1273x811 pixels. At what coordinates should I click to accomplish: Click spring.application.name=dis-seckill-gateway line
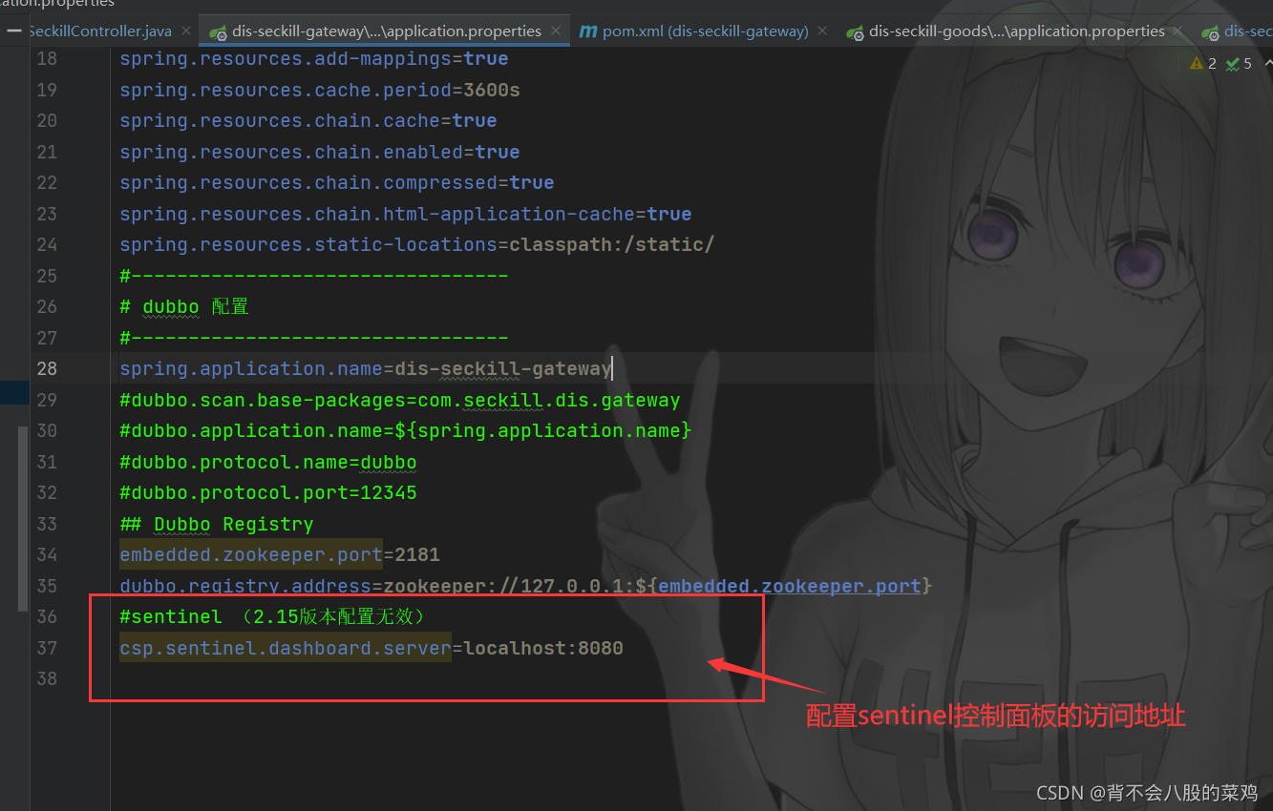(365, 368)
